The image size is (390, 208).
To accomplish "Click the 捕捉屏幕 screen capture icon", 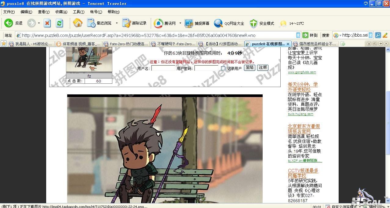I will click(x=189, y=23).
